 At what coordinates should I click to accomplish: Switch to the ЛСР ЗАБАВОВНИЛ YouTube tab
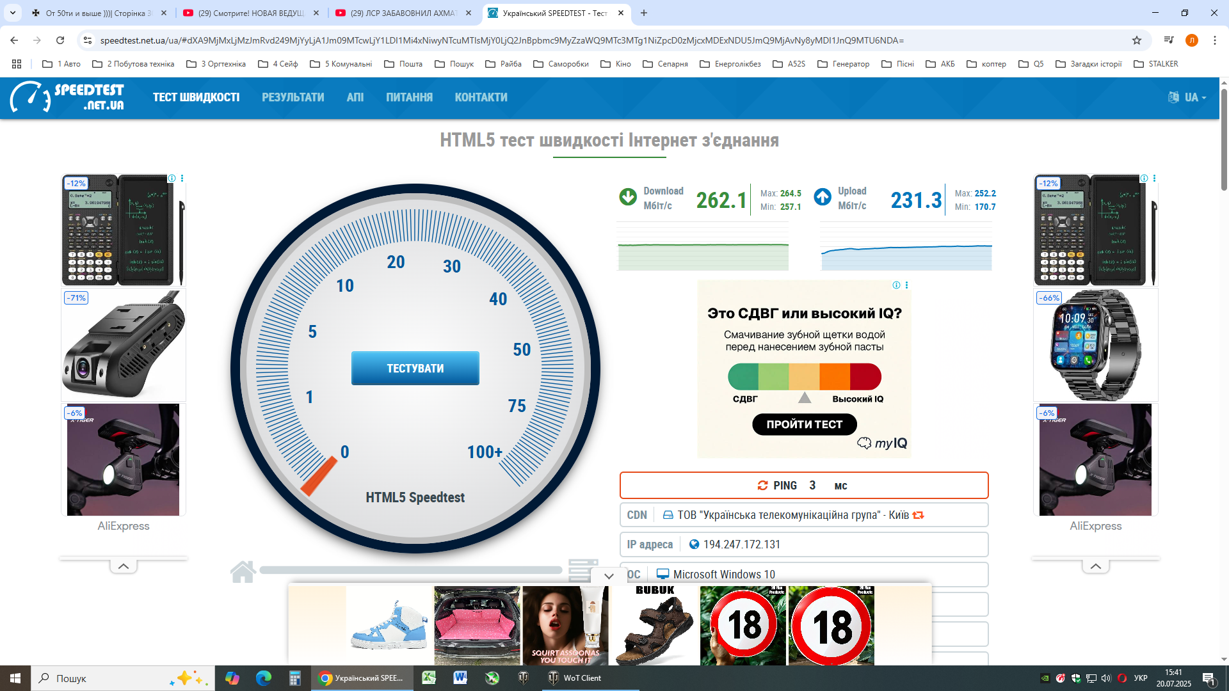403,13
